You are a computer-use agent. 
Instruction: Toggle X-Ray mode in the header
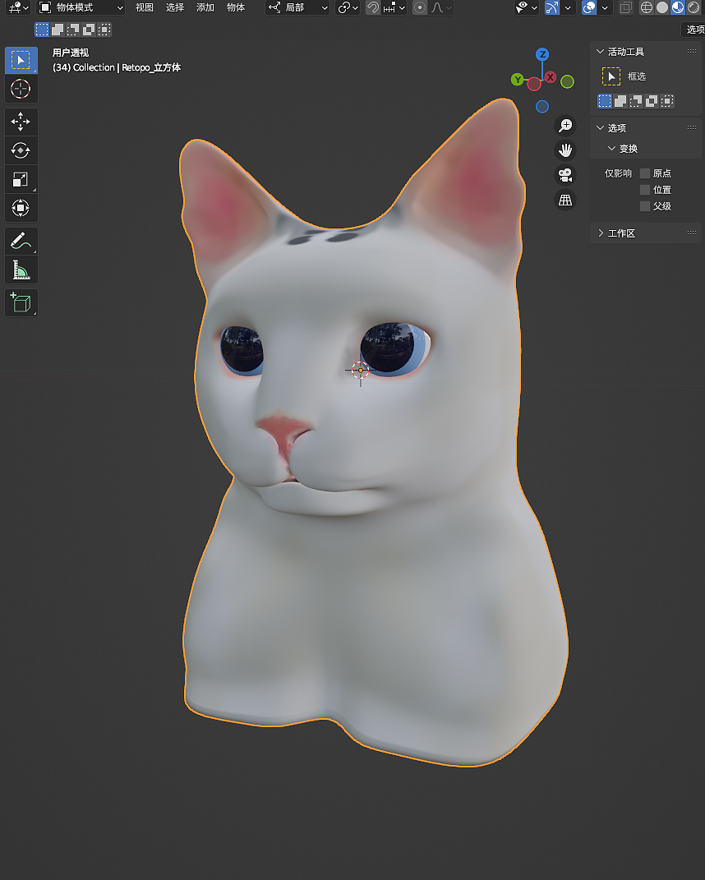pos(624,7)
